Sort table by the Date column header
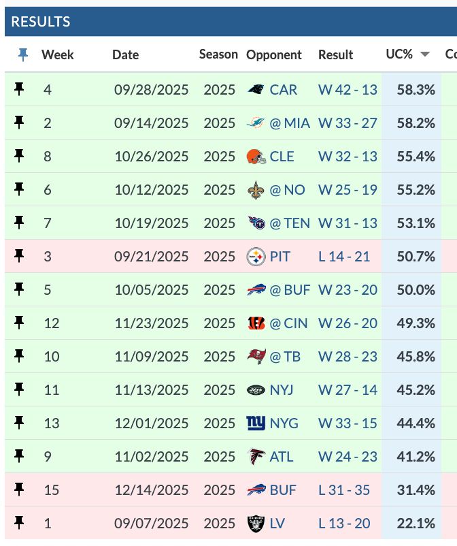The height and width of the screenshot is (546, 457). coord(125,54)
